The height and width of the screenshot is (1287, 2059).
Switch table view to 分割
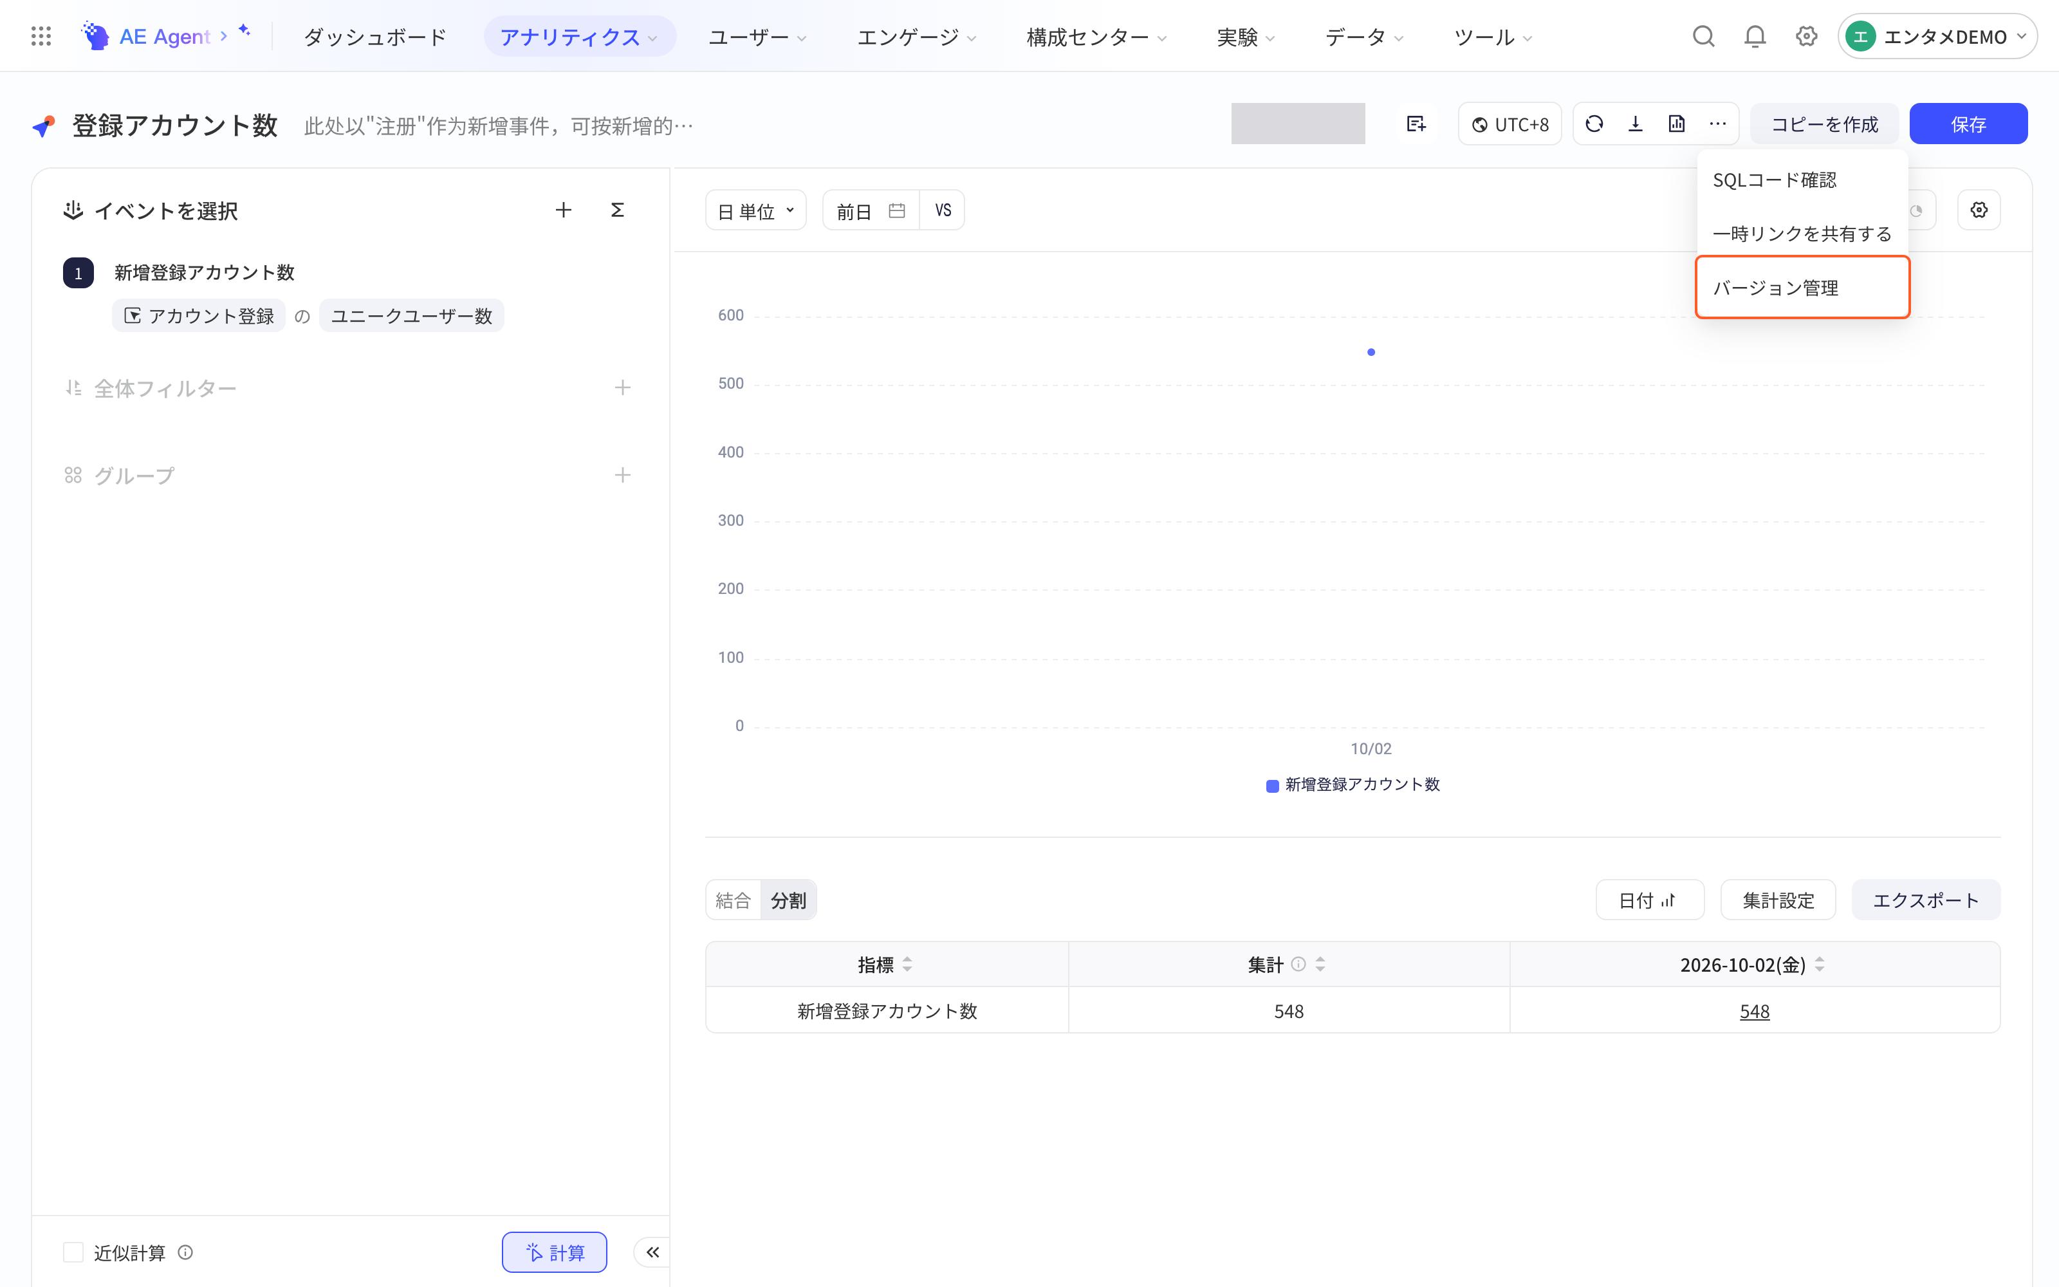coord(789,900)
